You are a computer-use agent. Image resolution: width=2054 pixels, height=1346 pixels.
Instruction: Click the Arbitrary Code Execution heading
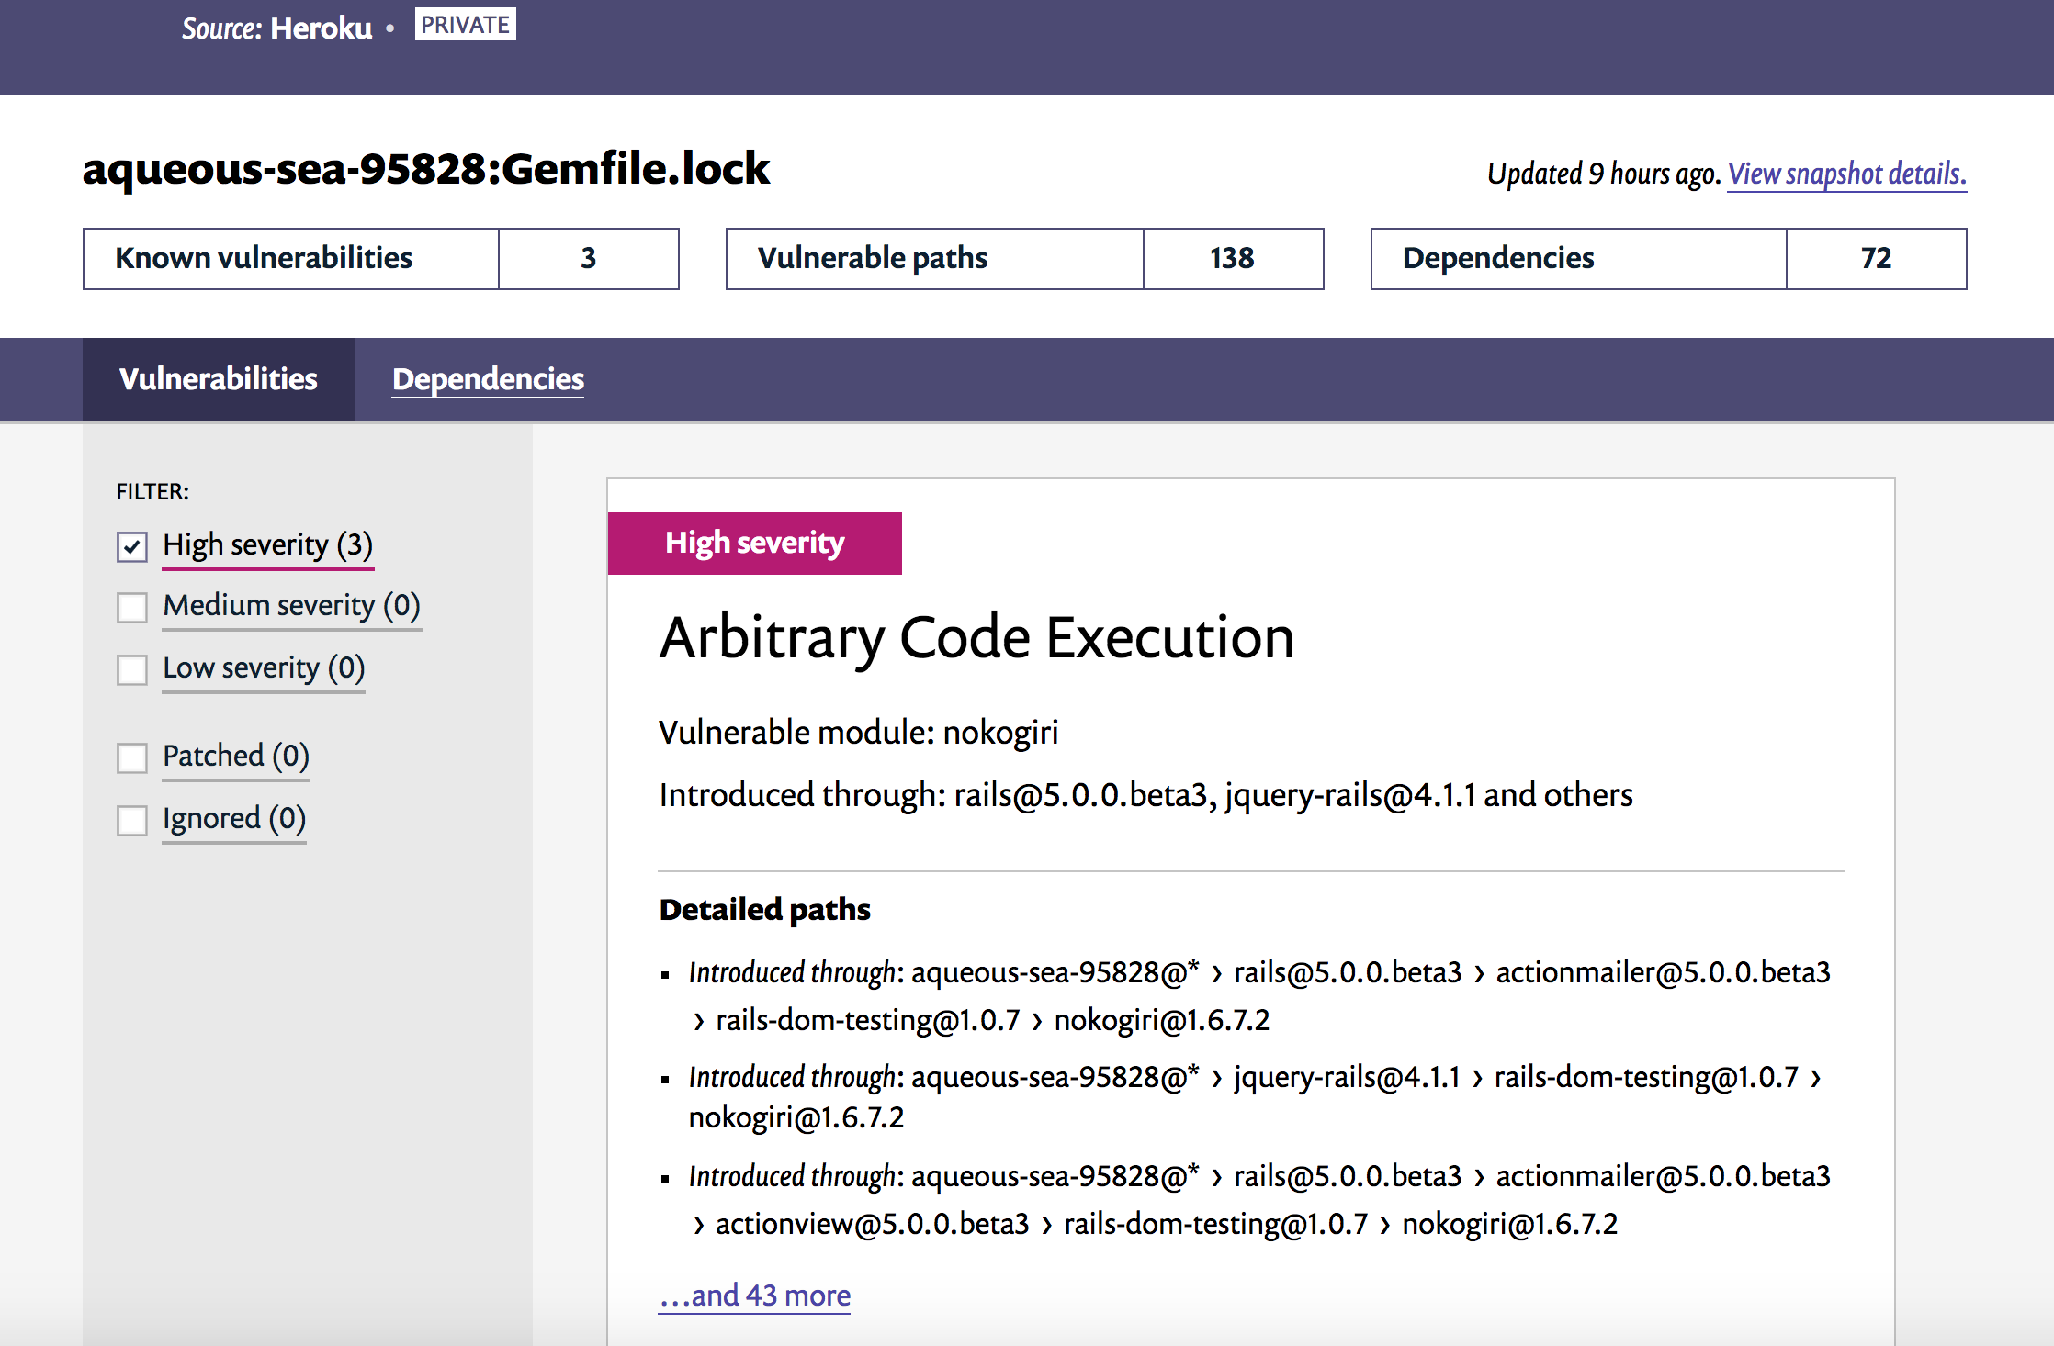976,638
